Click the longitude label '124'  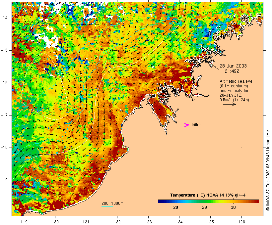[x=179, y=222]
